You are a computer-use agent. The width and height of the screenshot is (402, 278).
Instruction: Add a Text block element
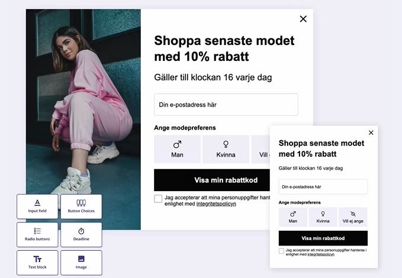(37, 263)
